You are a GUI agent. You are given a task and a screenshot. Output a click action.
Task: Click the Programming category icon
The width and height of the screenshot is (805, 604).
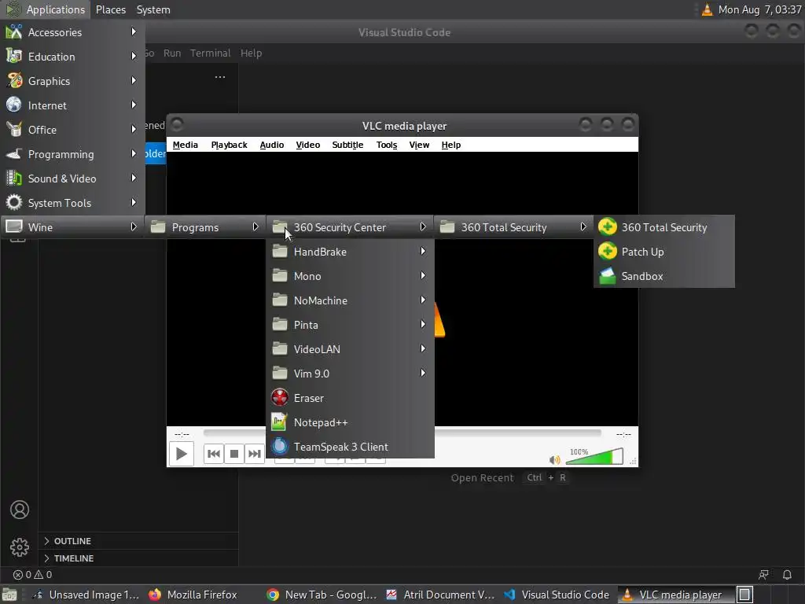point(14,154)
